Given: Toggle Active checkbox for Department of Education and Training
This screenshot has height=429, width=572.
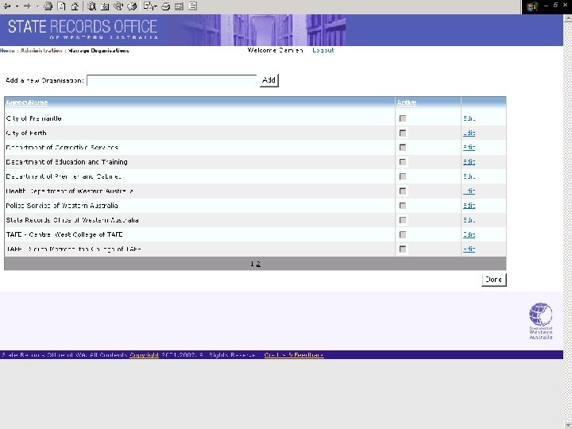Looking at the screenshot, I should coord(403,162).
